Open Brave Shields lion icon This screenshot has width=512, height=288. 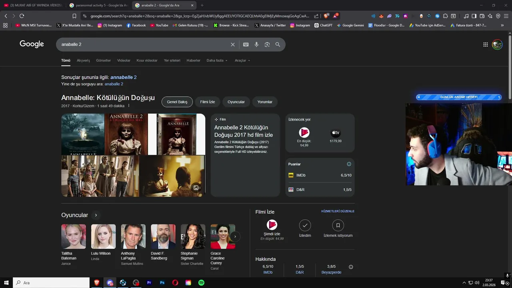(x=326, y=16)
